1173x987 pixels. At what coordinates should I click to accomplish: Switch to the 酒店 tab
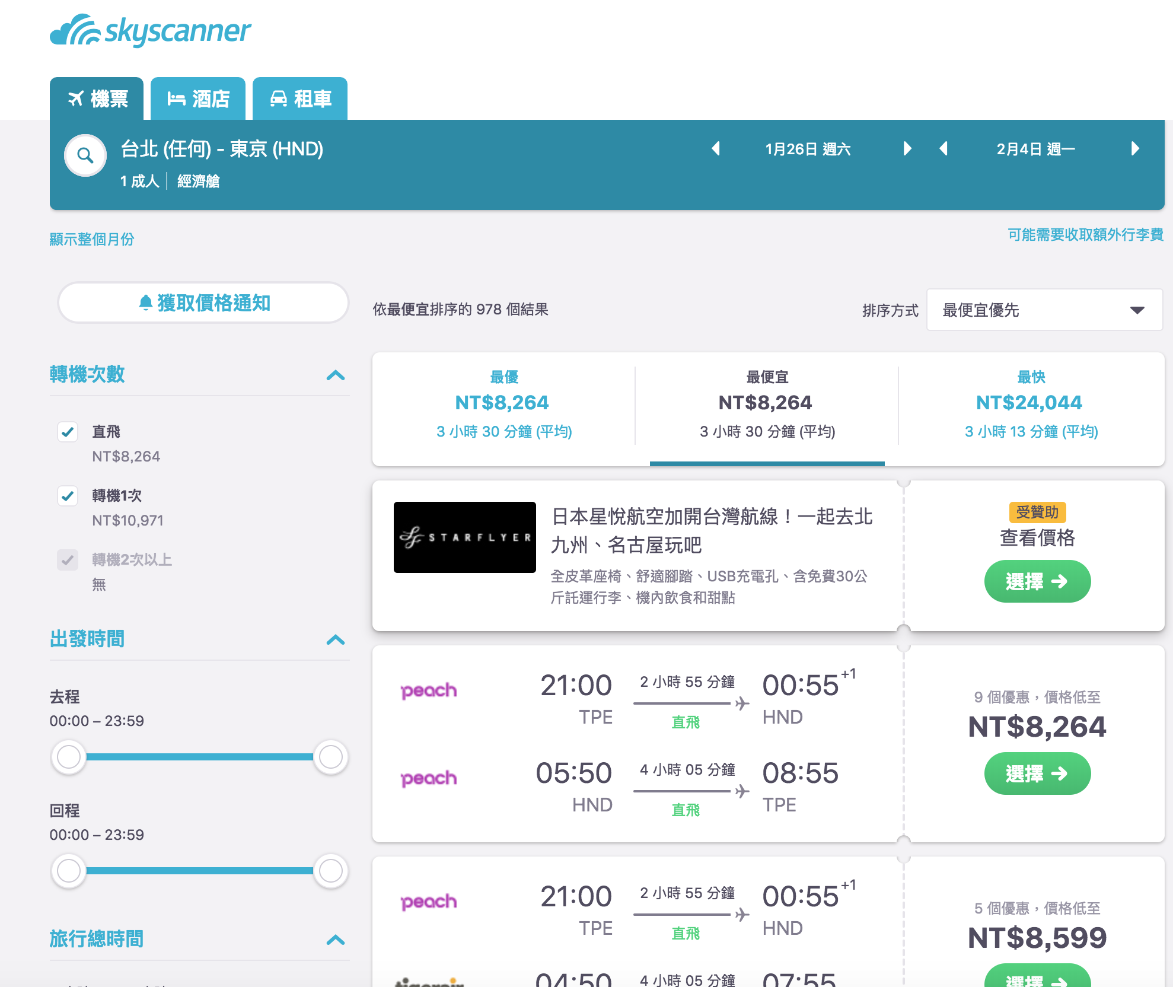point(198,98)
